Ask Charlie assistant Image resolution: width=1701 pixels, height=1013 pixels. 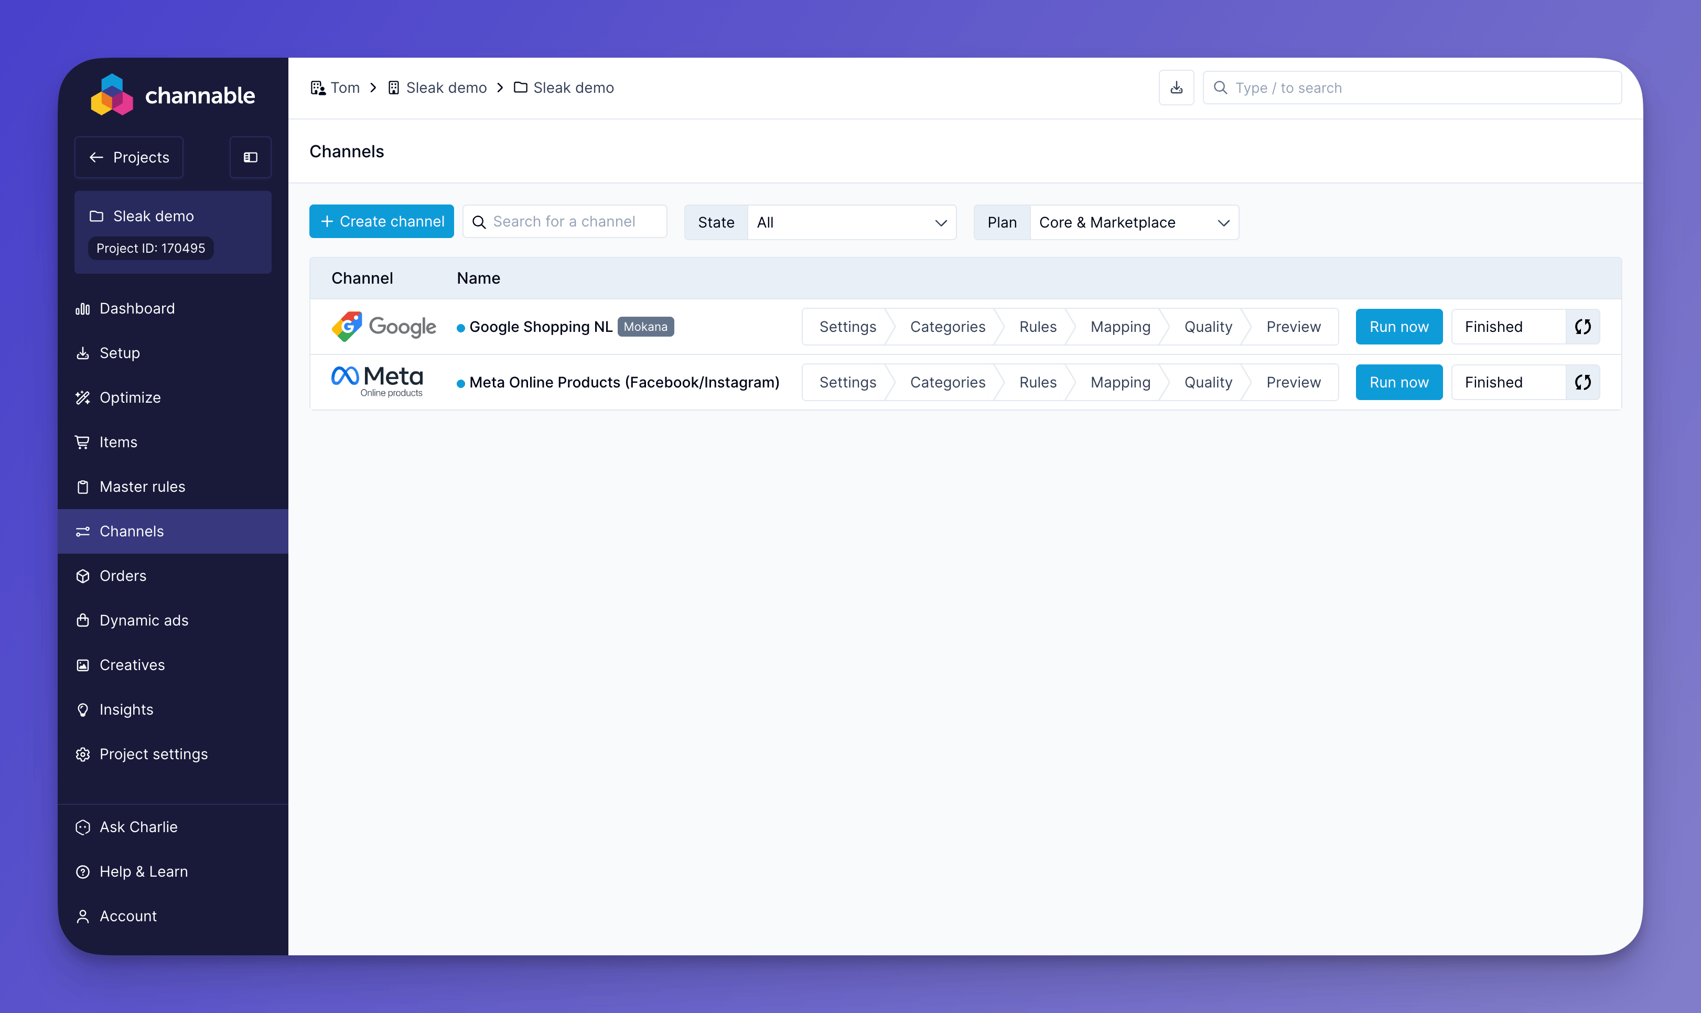click(x=173, y=827)
